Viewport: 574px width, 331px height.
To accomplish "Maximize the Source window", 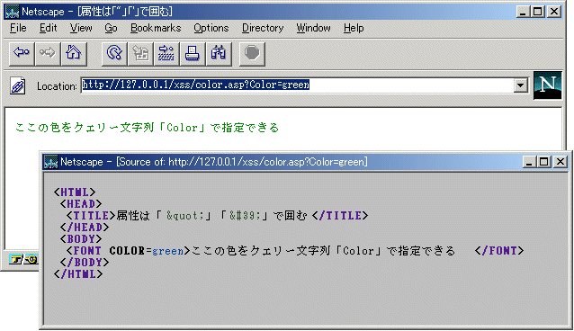I will tap(543, 162).
